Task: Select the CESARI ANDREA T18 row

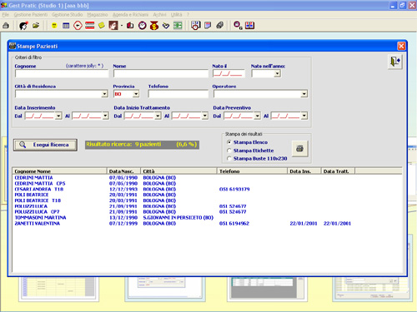Action: point(208,189)
